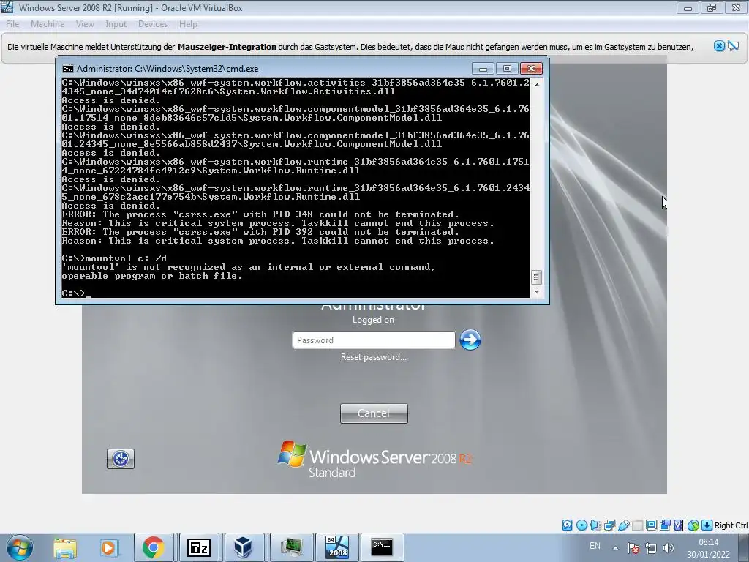Click the VirtualBox network adapters status icon

click(x=609, y=525)
